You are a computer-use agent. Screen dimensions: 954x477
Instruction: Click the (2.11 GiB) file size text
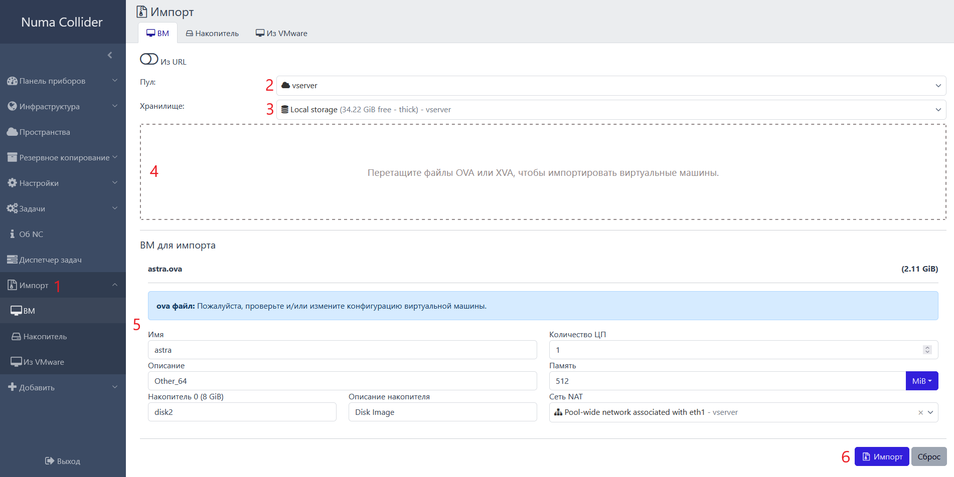tap(919, 269)
